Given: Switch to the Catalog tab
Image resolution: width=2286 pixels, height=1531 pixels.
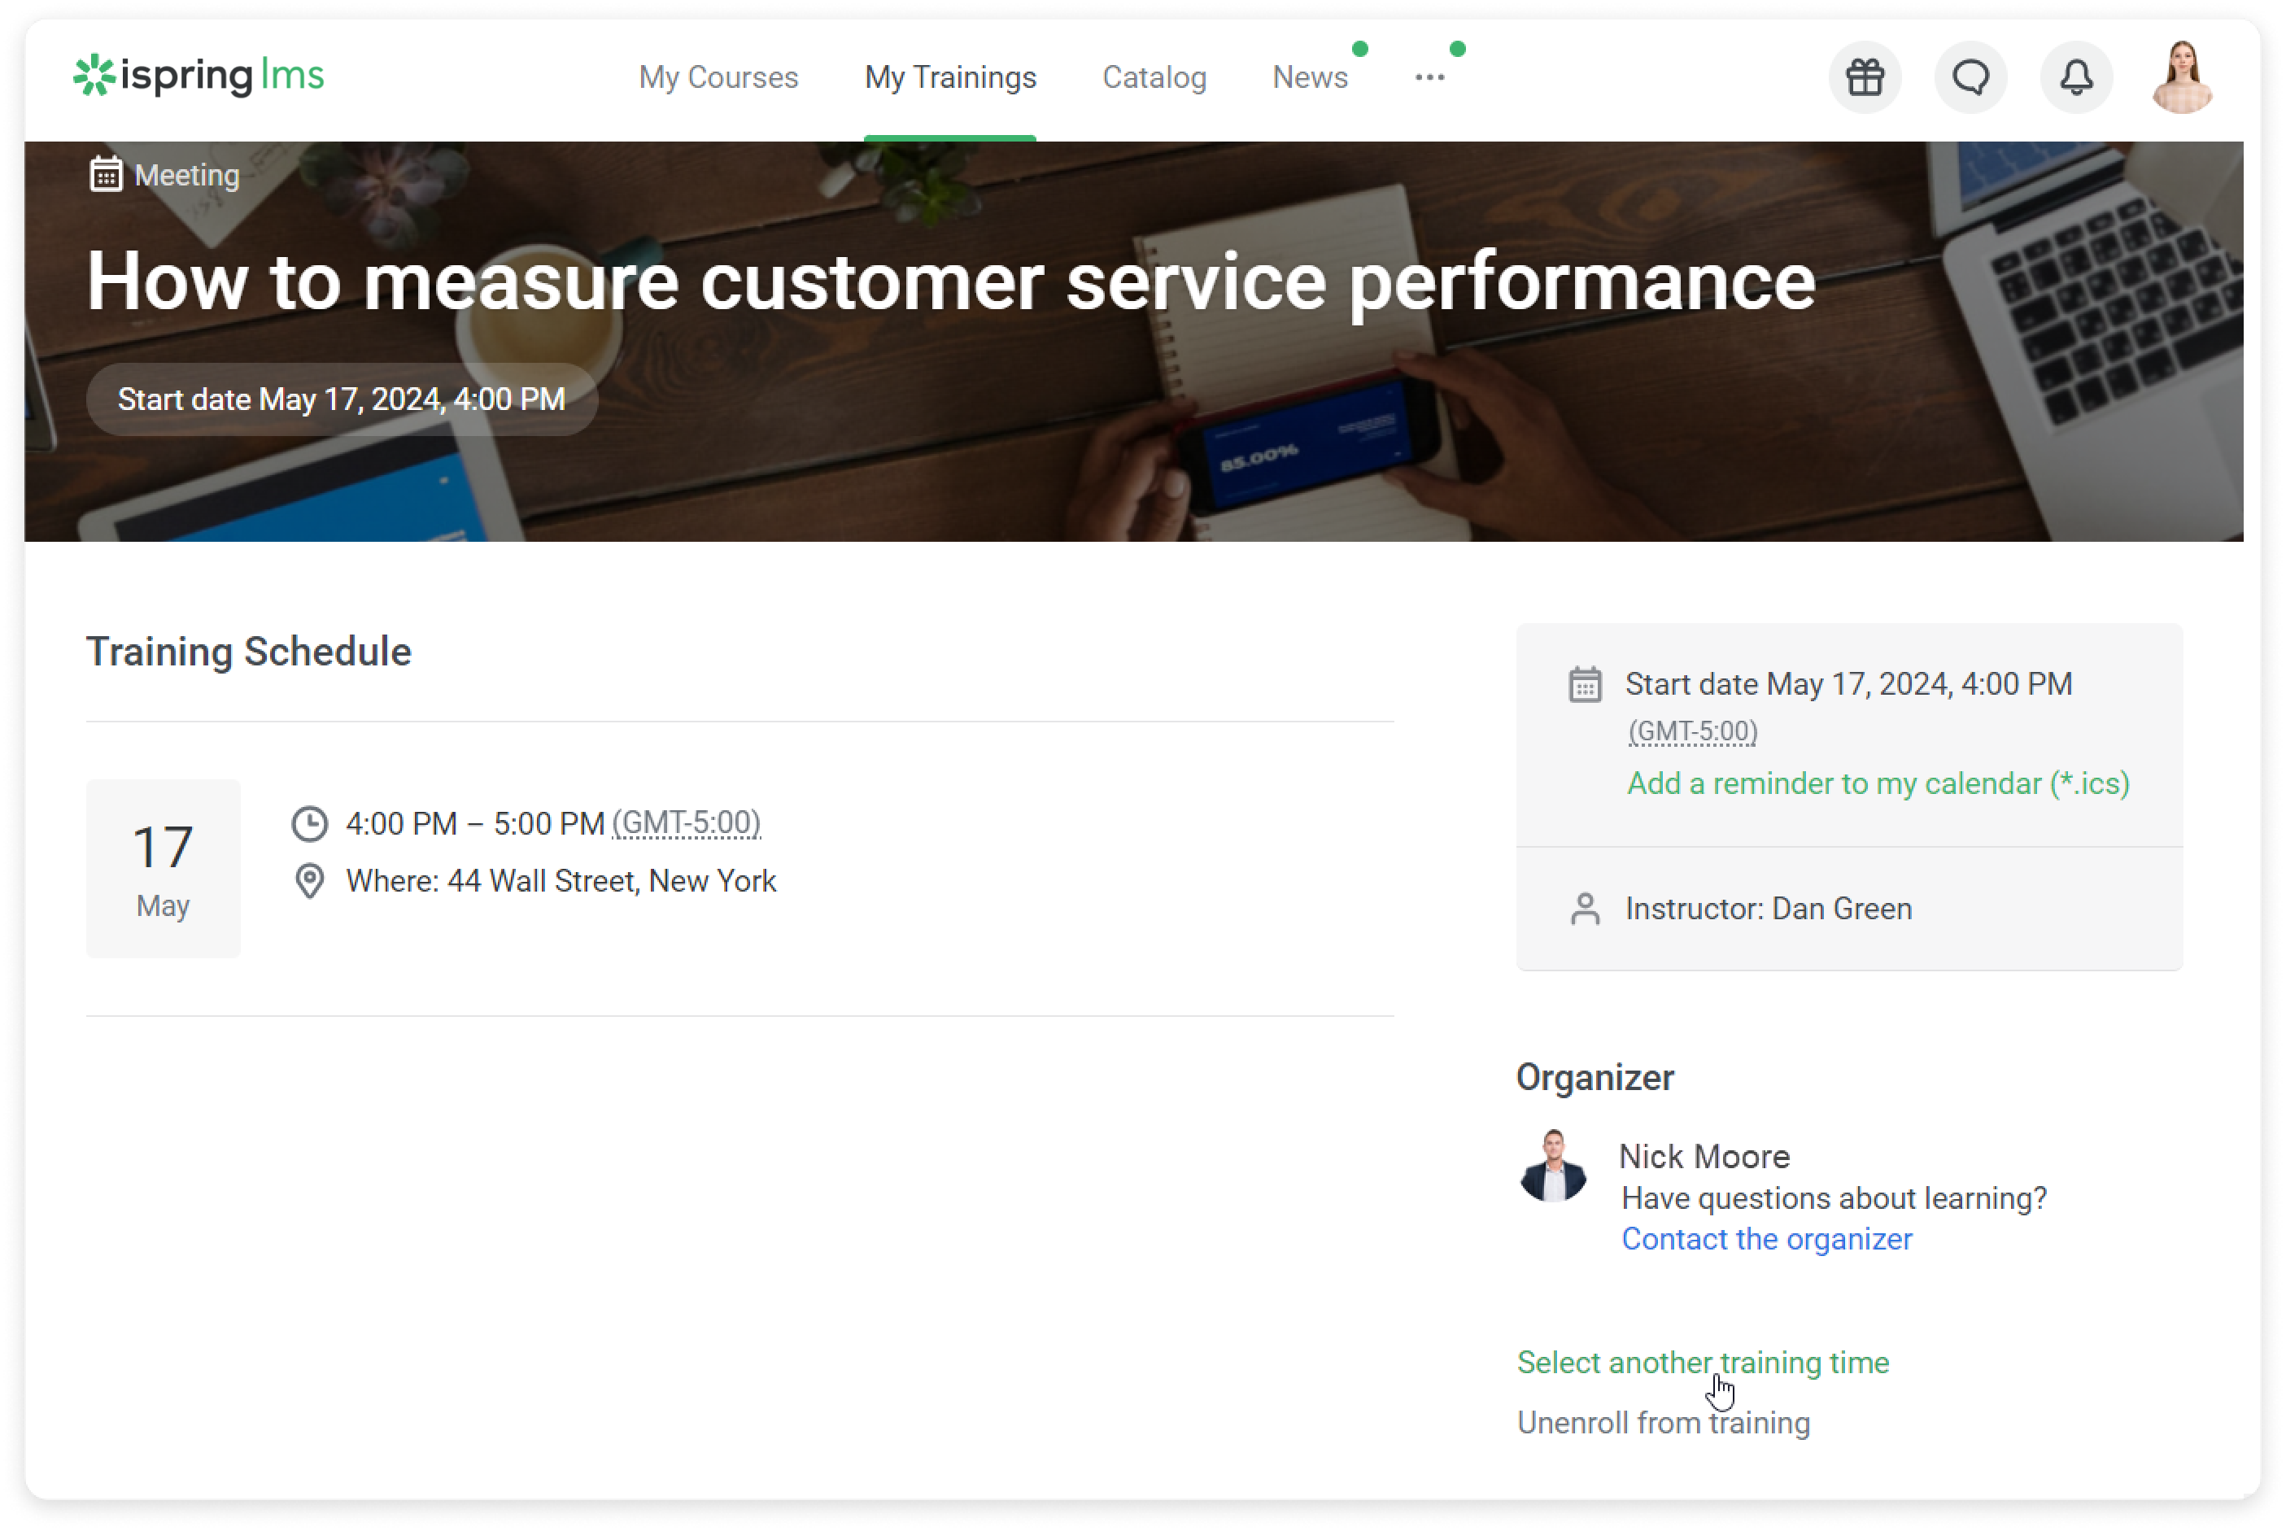Looking at the screenshot, I should [x=1154, y=77].
